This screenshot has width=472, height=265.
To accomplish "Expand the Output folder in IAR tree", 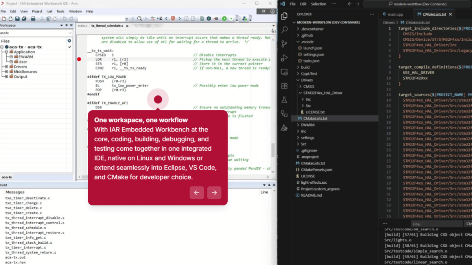I will tap(6, 77).
